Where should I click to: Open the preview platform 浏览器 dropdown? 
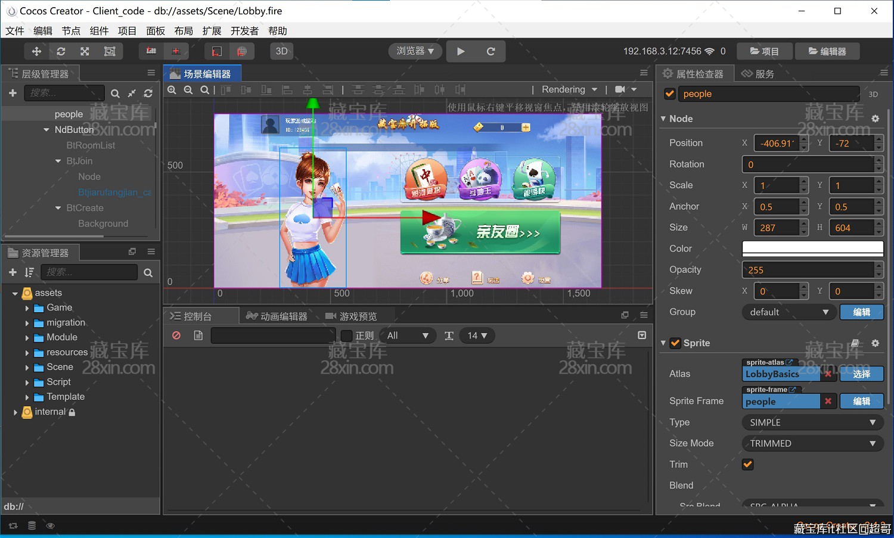415,51
